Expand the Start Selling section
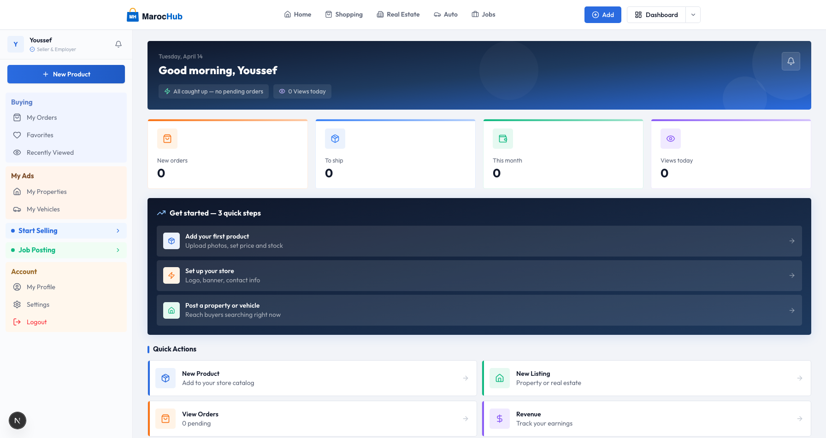 pyautogui.click(x=66, y=231)
